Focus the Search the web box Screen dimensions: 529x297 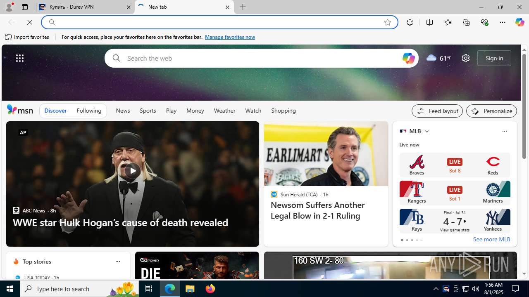(262, 58)
